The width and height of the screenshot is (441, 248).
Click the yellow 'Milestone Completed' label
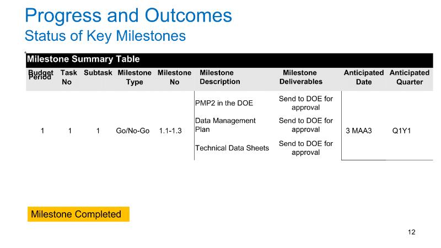[x=78, y=214]
